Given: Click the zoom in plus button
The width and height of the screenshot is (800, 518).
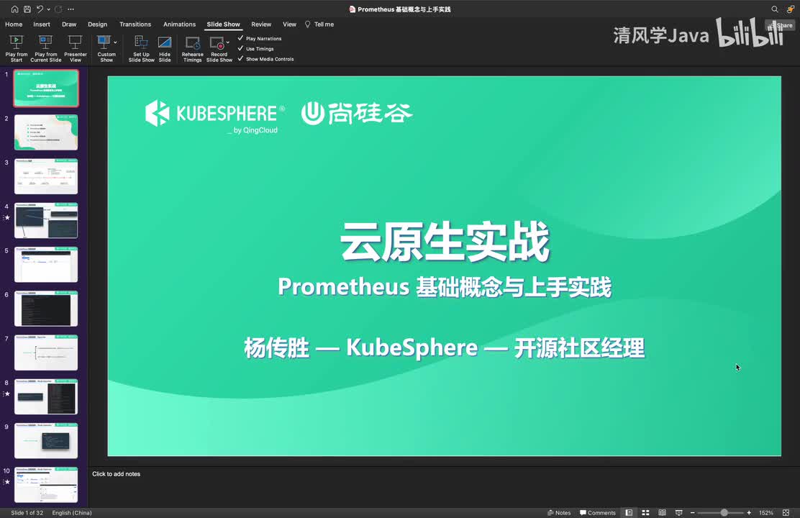Looking at the screenshot, I should (749, 513).
